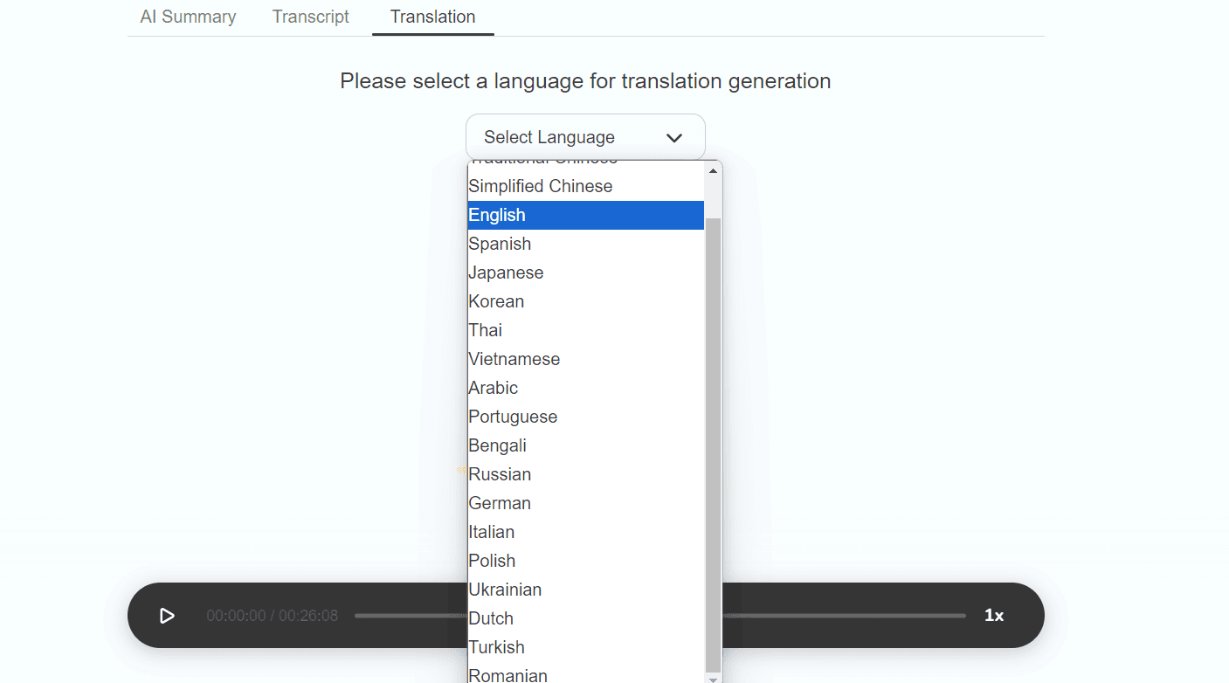Pick Vietnamese from the language list
This screenshot has width=1229, height=683.
coord(514,359)
